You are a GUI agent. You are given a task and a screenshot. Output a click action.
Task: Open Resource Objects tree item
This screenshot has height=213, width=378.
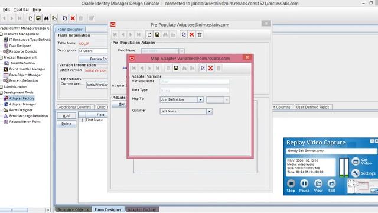coord(23,51)
